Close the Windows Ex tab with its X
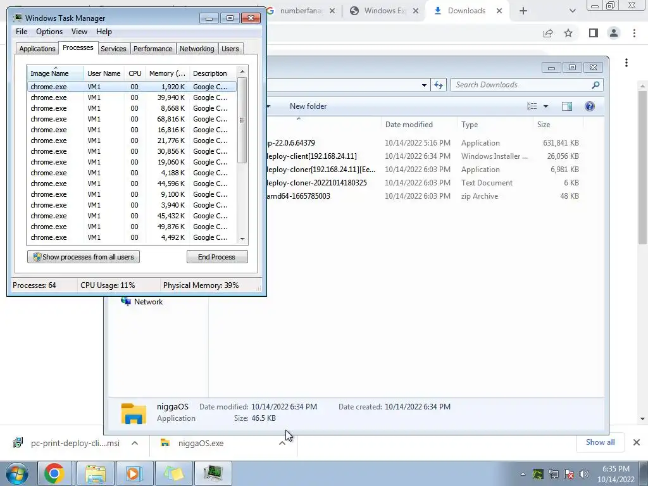 [416, 11]
